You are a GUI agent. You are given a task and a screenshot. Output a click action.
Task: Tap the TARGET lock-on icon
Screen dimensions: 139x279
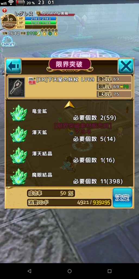(x=8, y=41)
